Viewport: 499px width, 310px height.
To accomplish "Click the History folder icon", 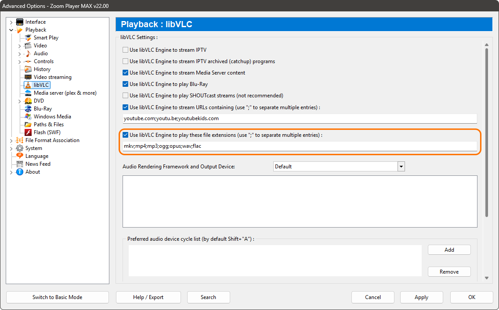I will pos(28,69).
